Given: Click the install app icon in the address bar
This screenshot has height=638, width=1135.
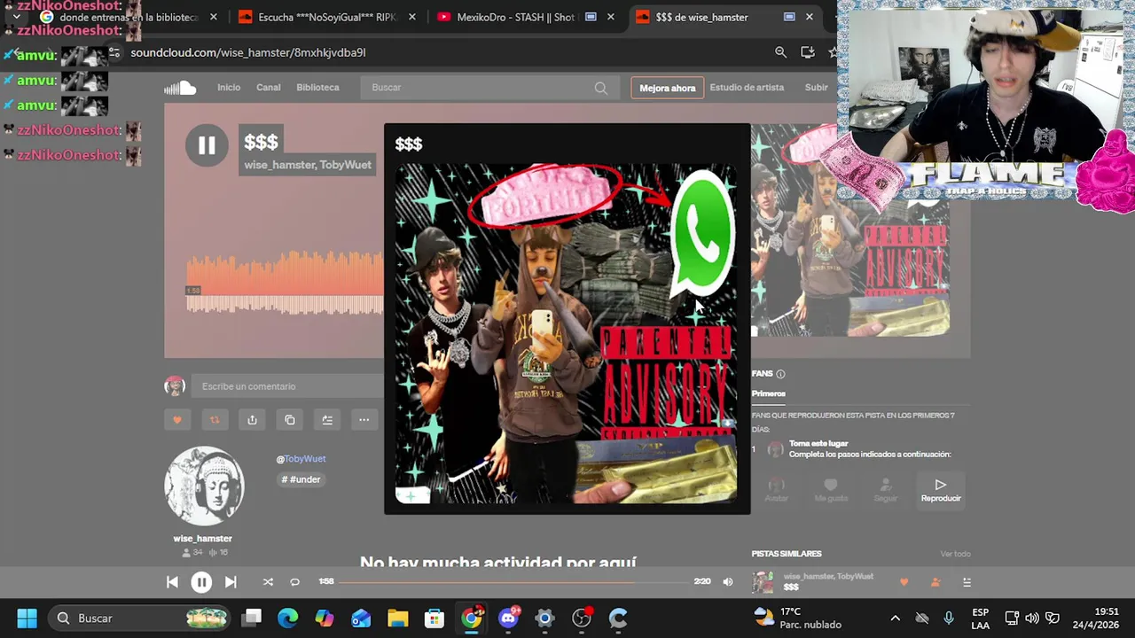Looking at the screenshot, I should tap(807, 52).
